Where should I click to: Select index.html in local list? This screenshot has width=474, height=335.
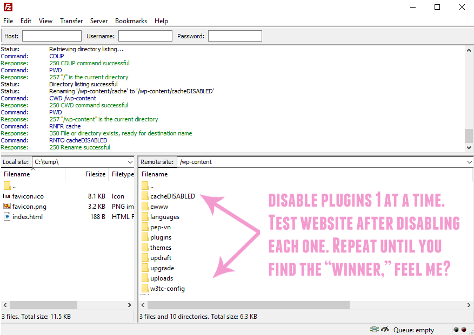point(28,217)
